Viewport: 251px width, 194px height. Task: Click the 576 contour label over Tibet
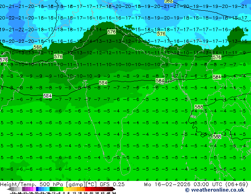[161, 34]
